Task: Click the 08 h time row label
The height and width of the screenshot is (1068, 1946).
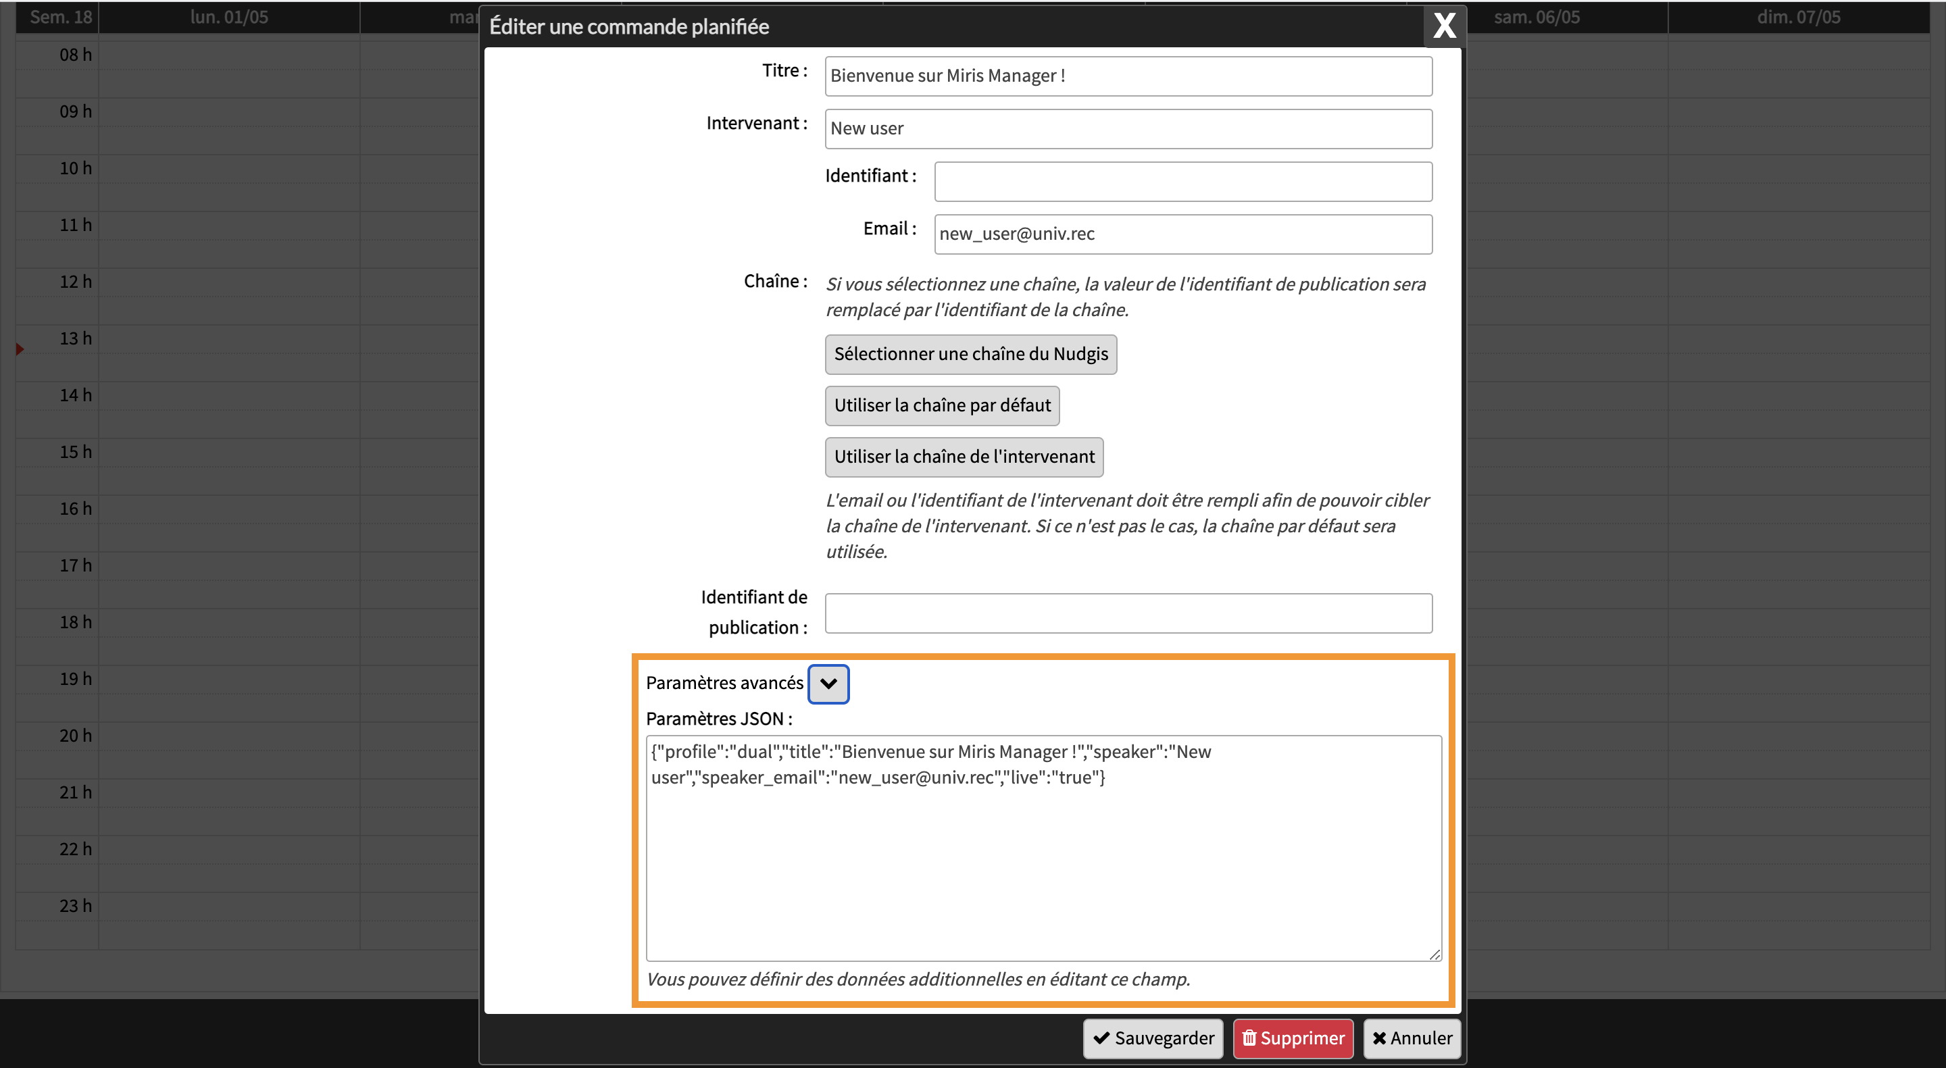Action: [76, 55]
